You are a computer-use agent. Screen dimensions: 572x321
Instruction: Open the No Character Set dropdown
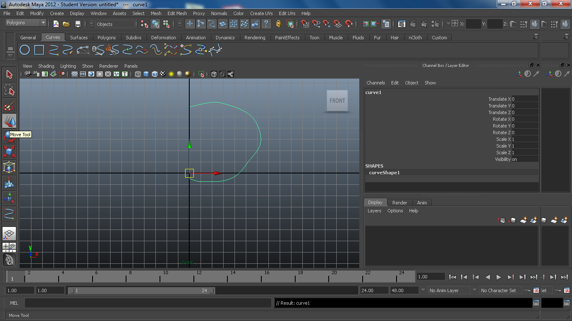click(501, 290)
